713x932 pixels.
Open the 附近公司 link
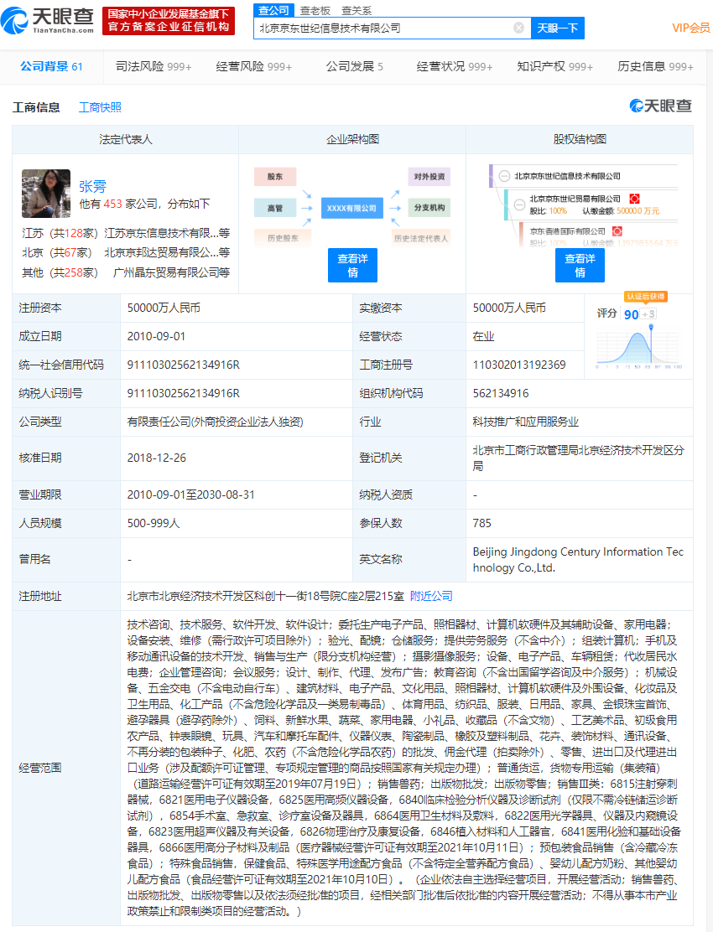431,596
